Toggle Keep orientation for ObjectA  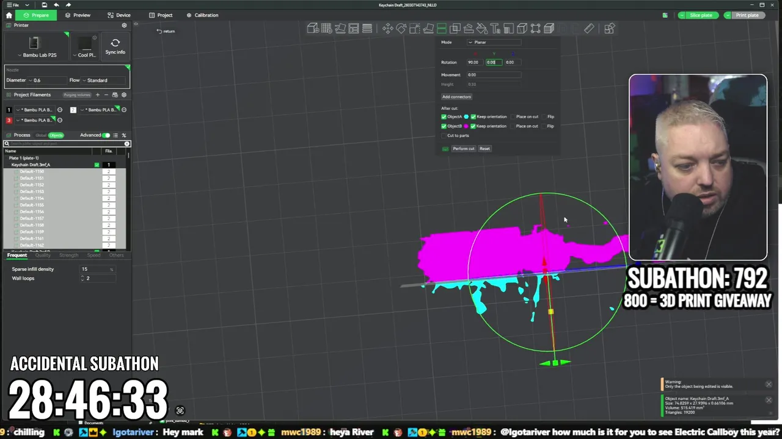tap(473, 116)
